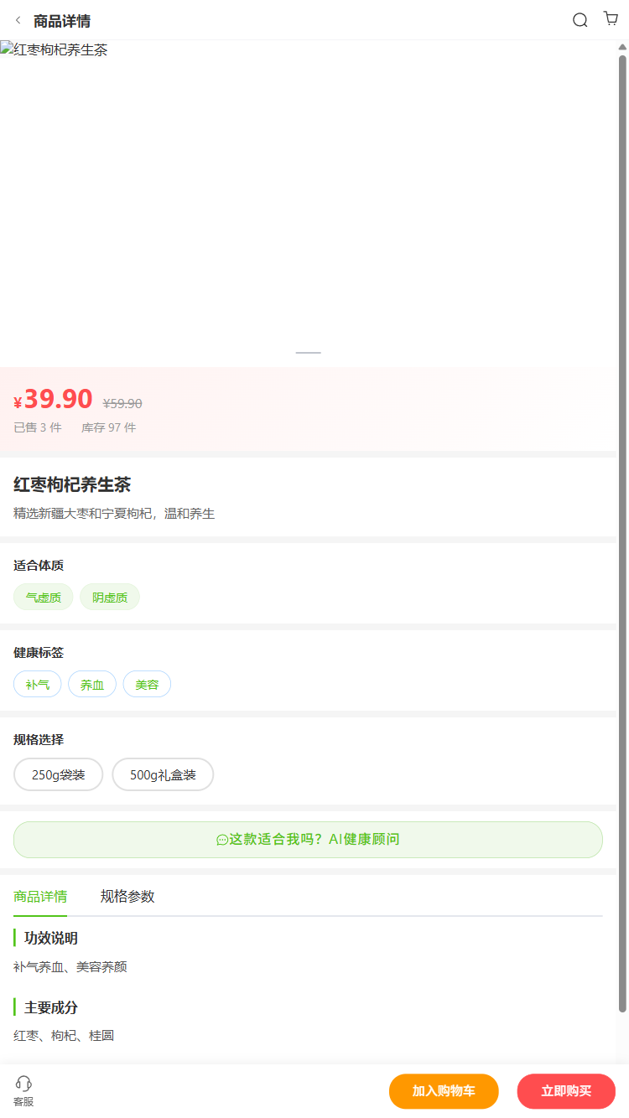Screen dimensions: 629x1118
Task: Open search via magnifier icon
Action: (x=580, y=20)
